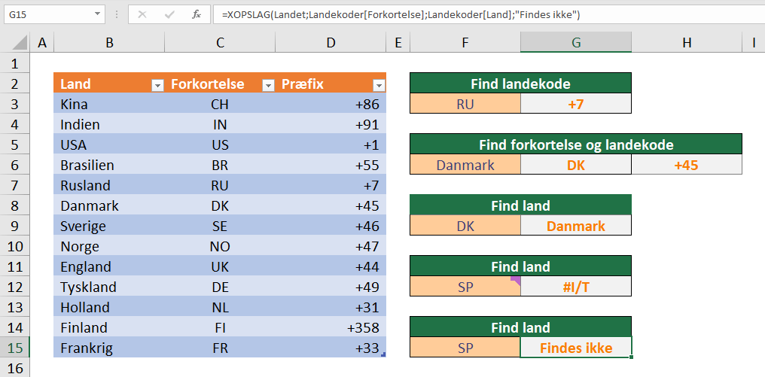
Task: Select the Findes ikke result cell
Action: tap(576, 348)
